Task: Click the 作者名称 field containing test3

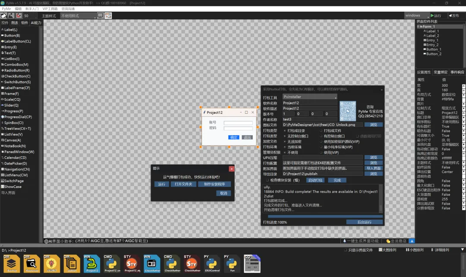Action: pos(310,119)
